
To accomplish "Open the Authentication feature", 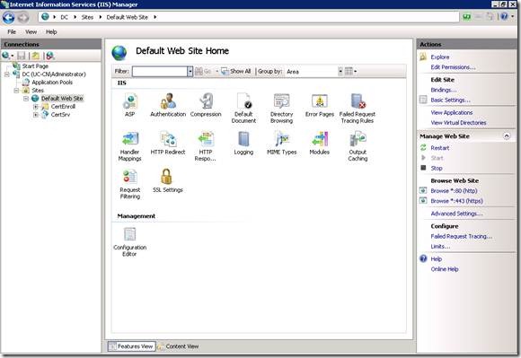I will click(x=168, y=105).
